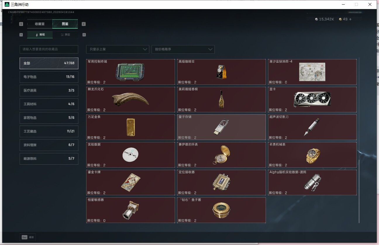Select the highlighted 量子存储 item
The width and height of the screenshot is (379, 245).
(x=221, y=127)
